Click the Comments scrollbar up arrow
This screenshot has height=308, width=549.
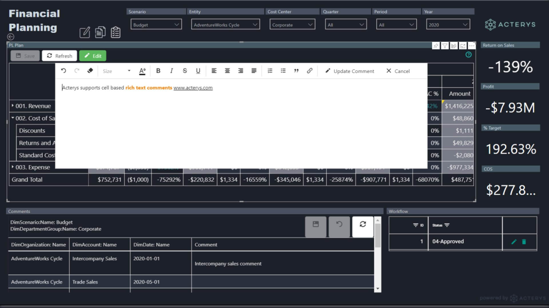[378, 220]
